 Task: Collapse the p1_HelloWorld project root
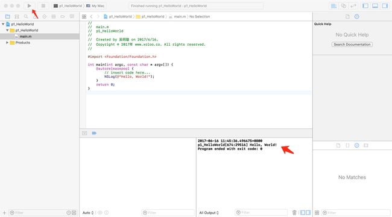(3, 24)
